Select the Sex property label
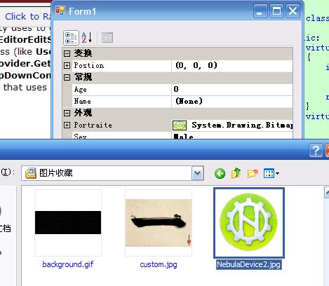The width and height of the screenshot is (329, 286). pos(80,136)
